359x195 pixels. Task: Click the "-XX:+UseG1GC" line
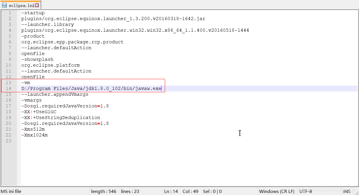point(39,112)
